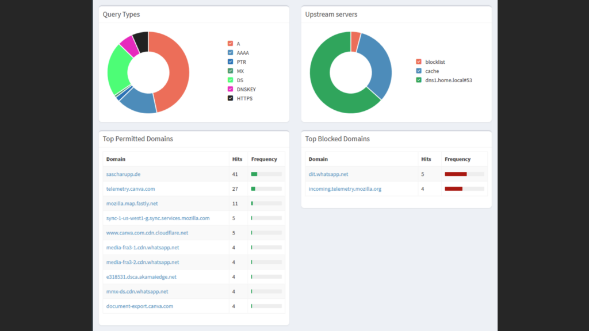Click the mozilla.map.fastly.net link
The image size is (589, 331).
pos(132,203)
